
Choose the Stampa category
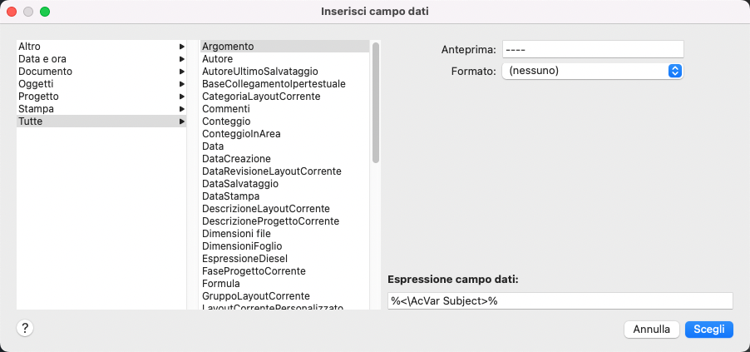pyautogui.click(x=37, y=109)
